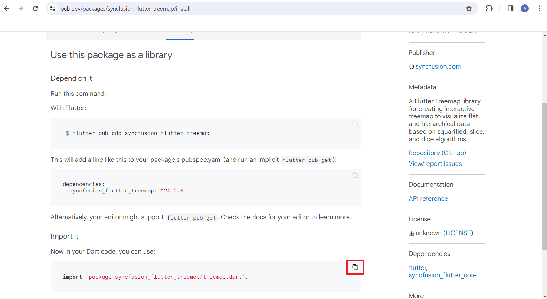Open the Chrome profile avatar
This screenshot has width=547, height=299.
(x=525, y=9)
